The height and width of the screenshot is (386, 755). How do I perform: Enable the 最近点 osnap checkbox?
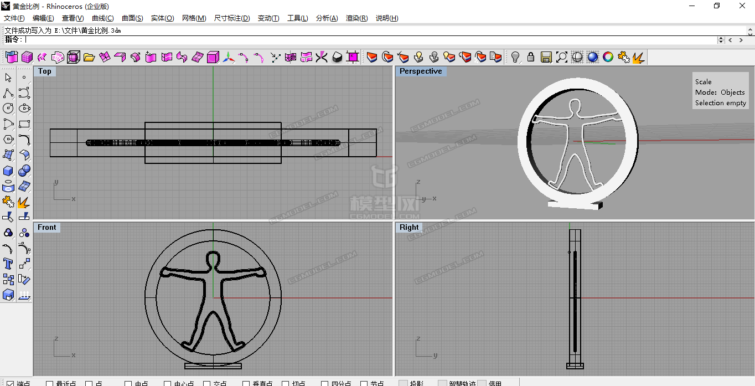tap(49, 383)
